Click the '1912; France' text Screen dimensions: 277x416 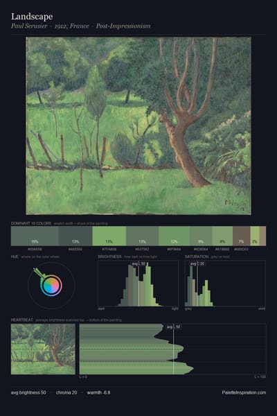coord(72,26)
